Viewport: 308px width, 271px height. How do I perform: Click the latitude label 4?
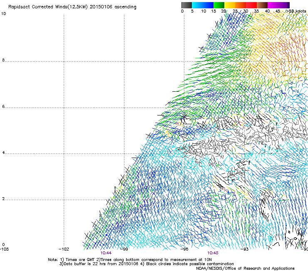coord(3,153)
